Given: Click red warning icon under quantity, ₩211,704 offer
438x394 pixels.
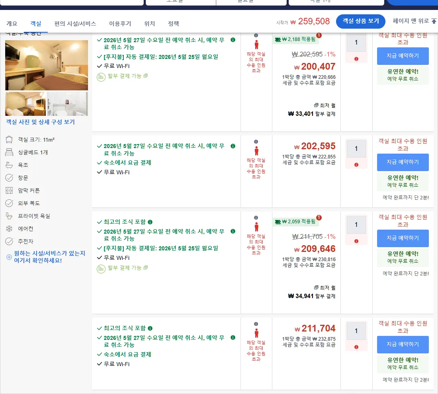Looking at the screenshot, I should 356,347.
